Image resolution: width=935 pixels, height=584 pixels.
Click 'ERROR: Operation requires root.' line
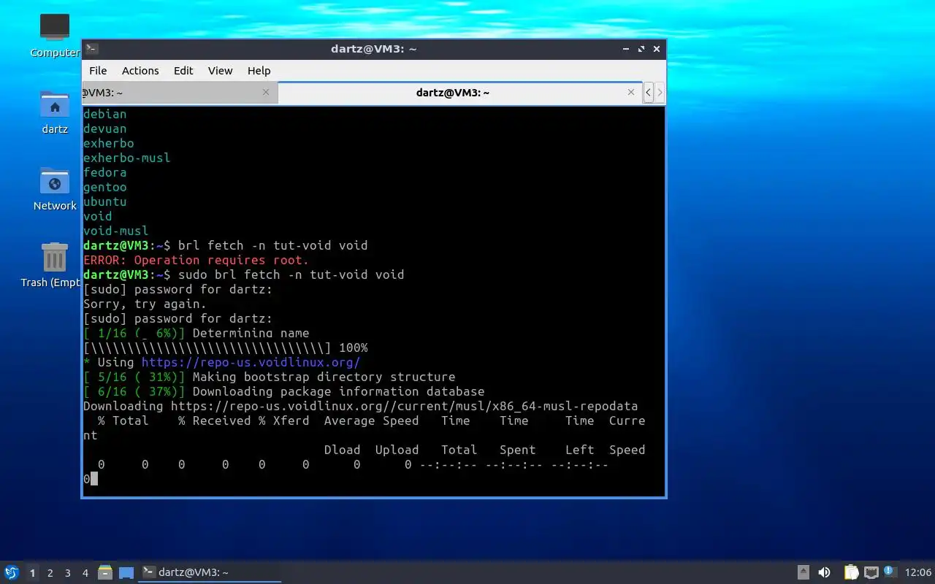(196, 260)
